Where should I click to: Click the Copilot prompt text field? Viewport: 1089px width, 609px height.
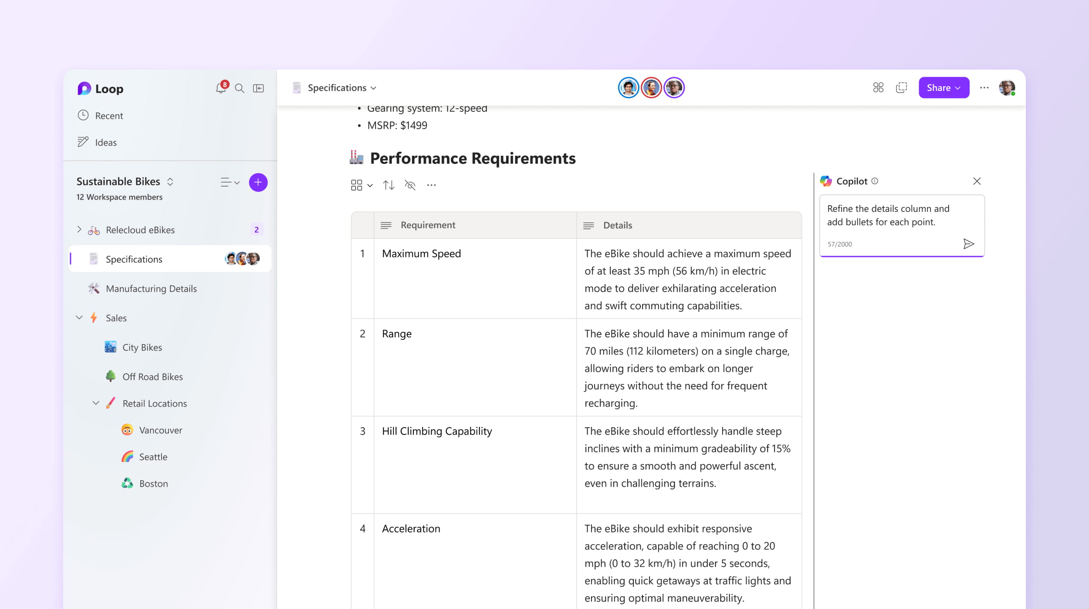click(x=889, y=216)
